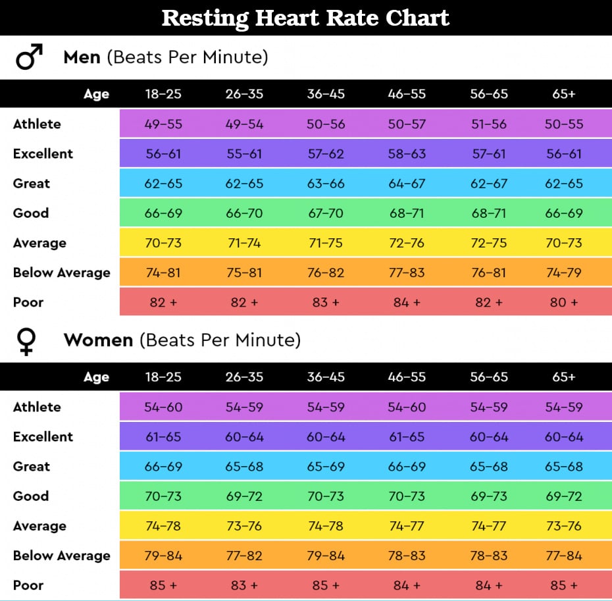Click the Resting Heart Rate Chart title

pos(305,18)
